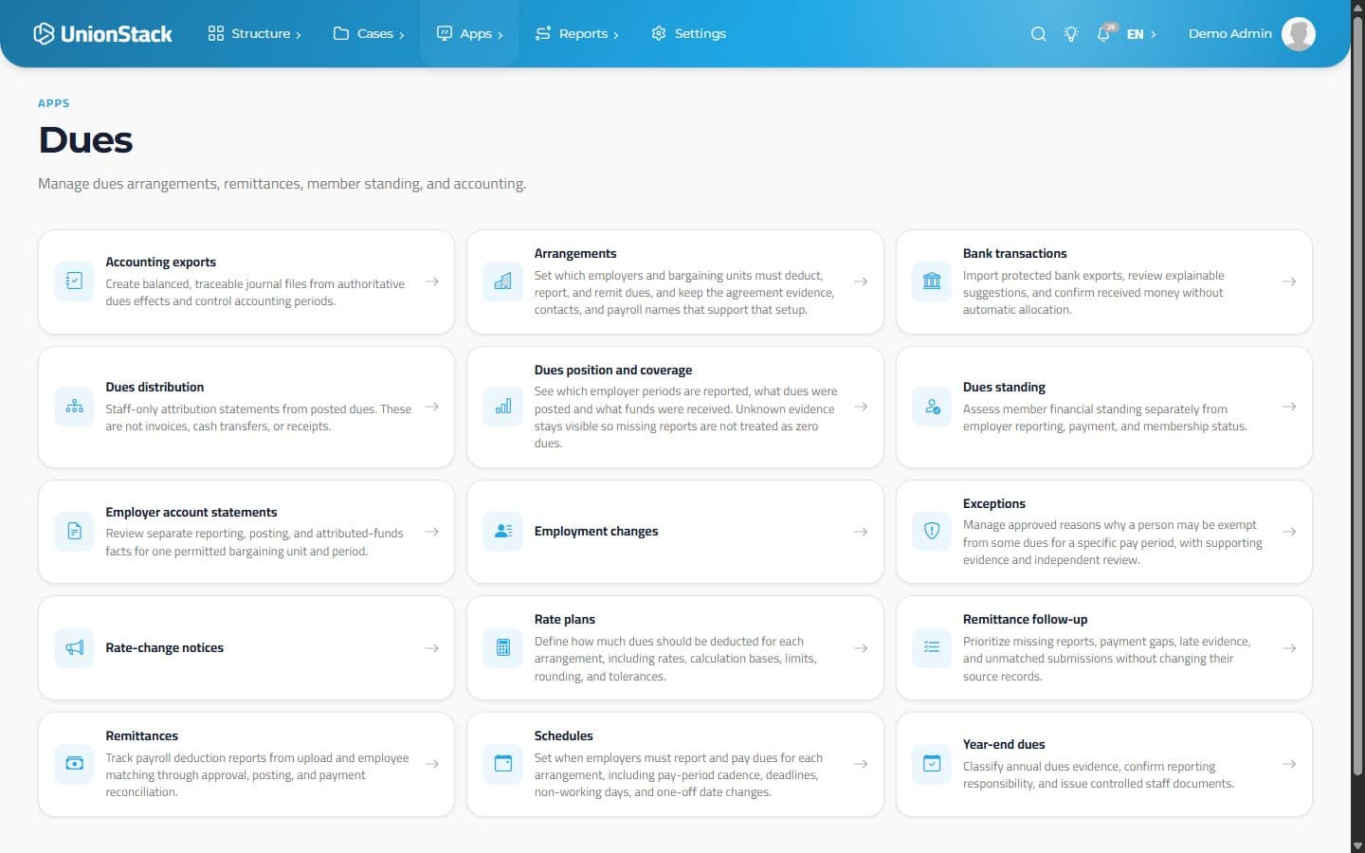Image resolution: width=1365 pixels, height=853 pixels.
Task: Expand the Reports menu
Action: (x=577, y=34)
